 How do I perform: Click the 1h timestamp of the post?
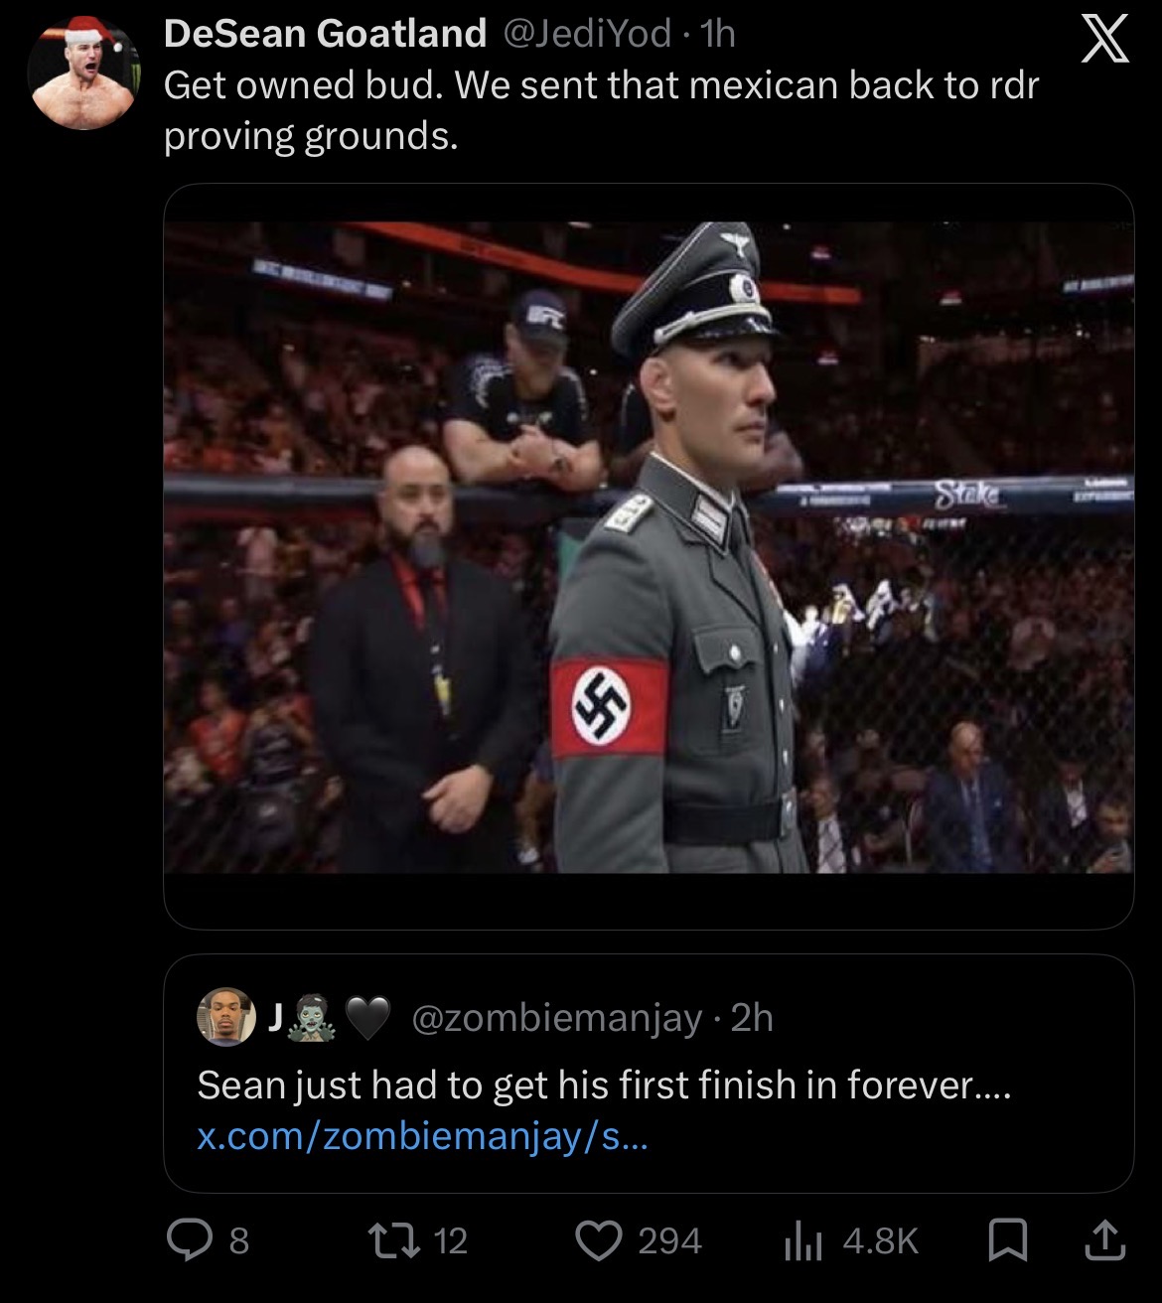(x=717, y=34)
